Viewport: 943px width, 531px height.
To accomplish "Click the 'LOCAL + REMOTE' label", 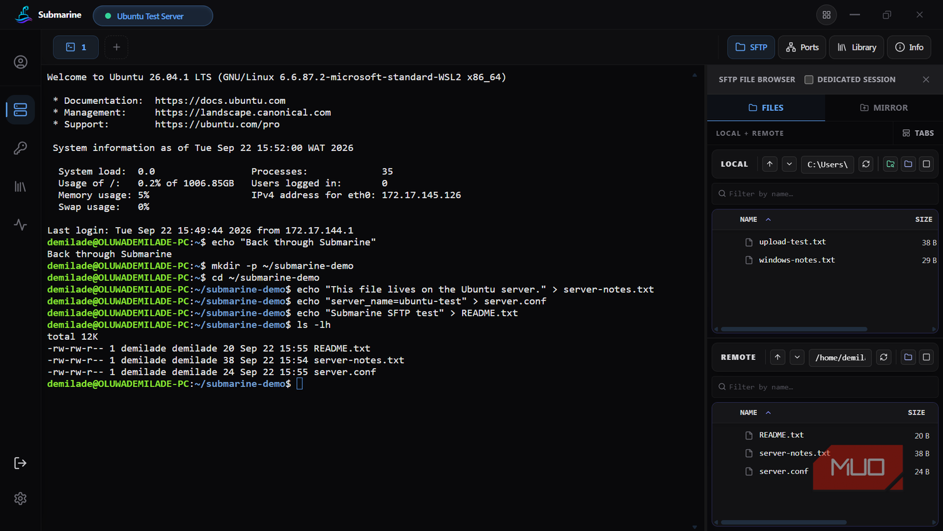I will click(749, 133).
